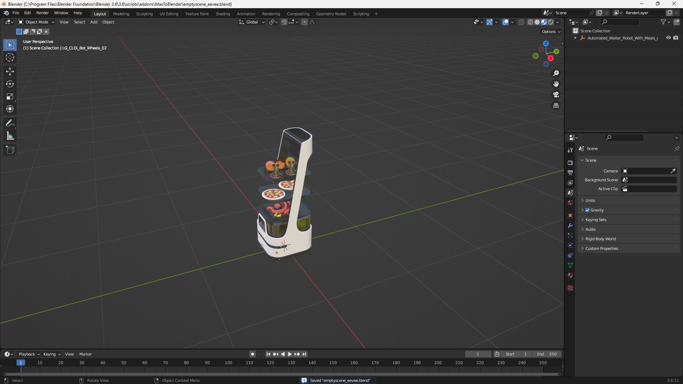
Task: Open Global transform orientation dropdown
Action: (x=252, y=22)
